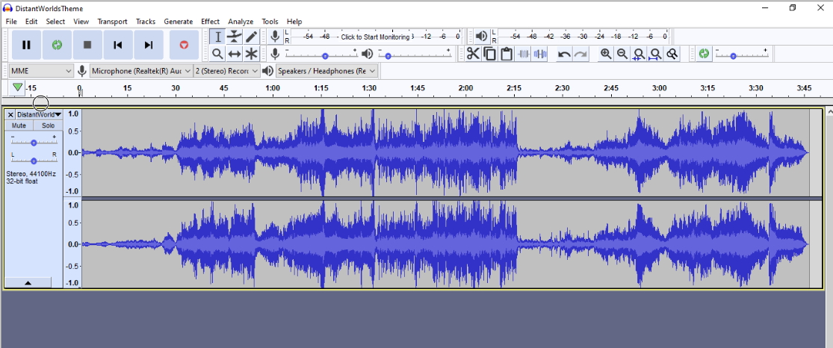The image size is (833, 348).
Task: Open the DistantWorlds track name menu
Action: (39, 114)
